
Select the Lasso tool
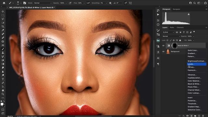pos(3,19)
